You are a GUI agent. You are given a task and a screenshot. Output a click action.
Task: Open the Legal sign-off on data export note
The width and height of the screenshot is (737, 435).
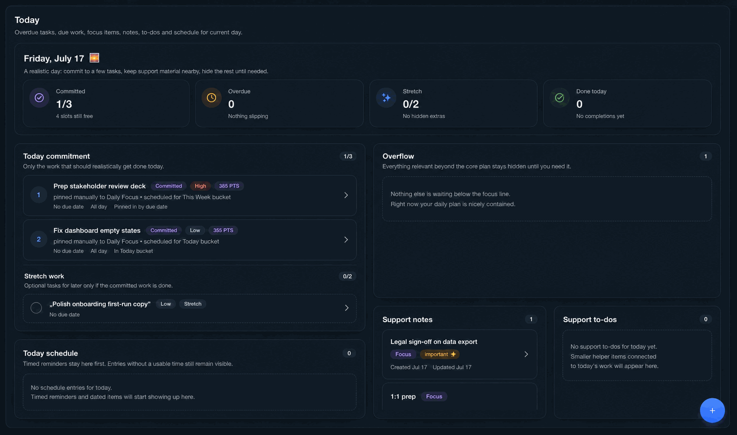[459, 354]
